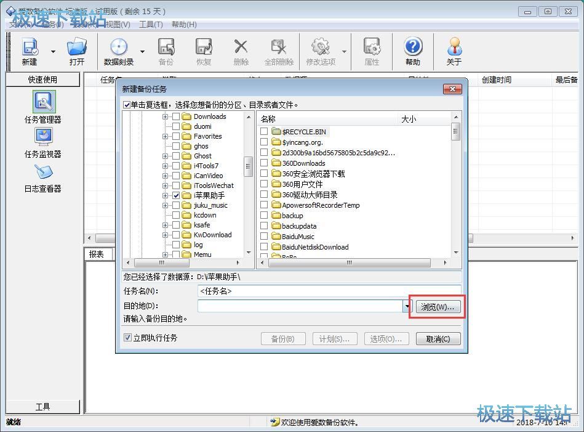Select the jiuku_music folder in tree

[210, 205]
